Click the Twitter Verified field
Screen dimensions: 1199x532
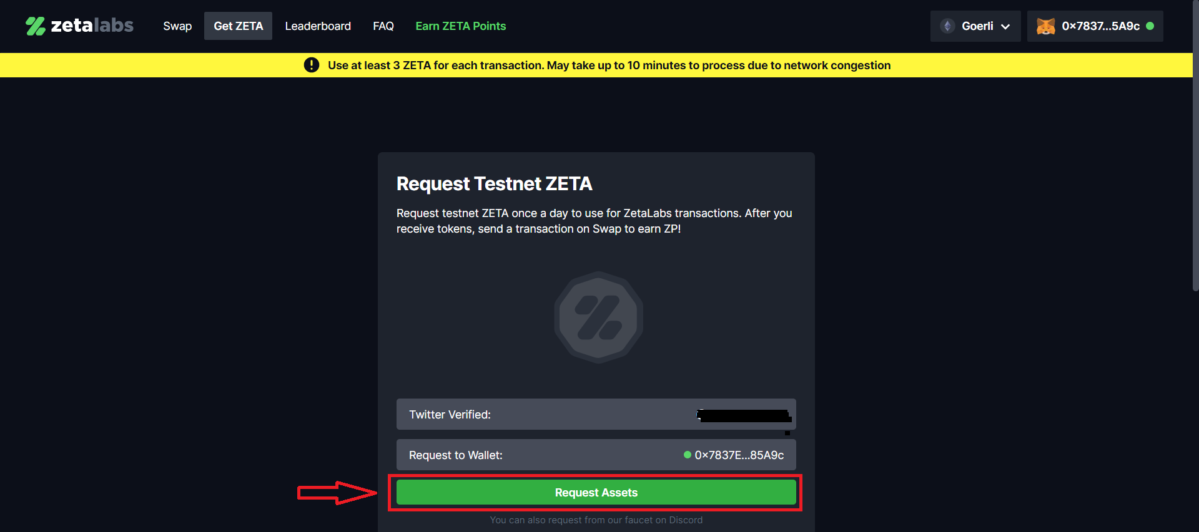[596, 414]
